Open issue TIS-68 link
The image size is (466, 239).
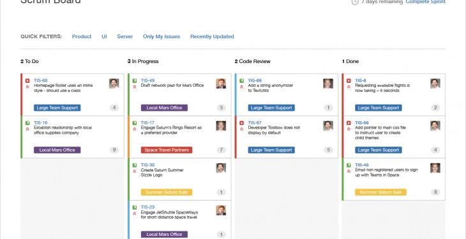pyautogui.click(x=41, y=80)
